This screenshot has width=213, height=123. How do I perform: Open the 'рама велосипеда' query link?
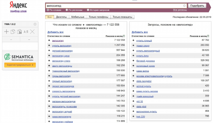click(62, 117)
